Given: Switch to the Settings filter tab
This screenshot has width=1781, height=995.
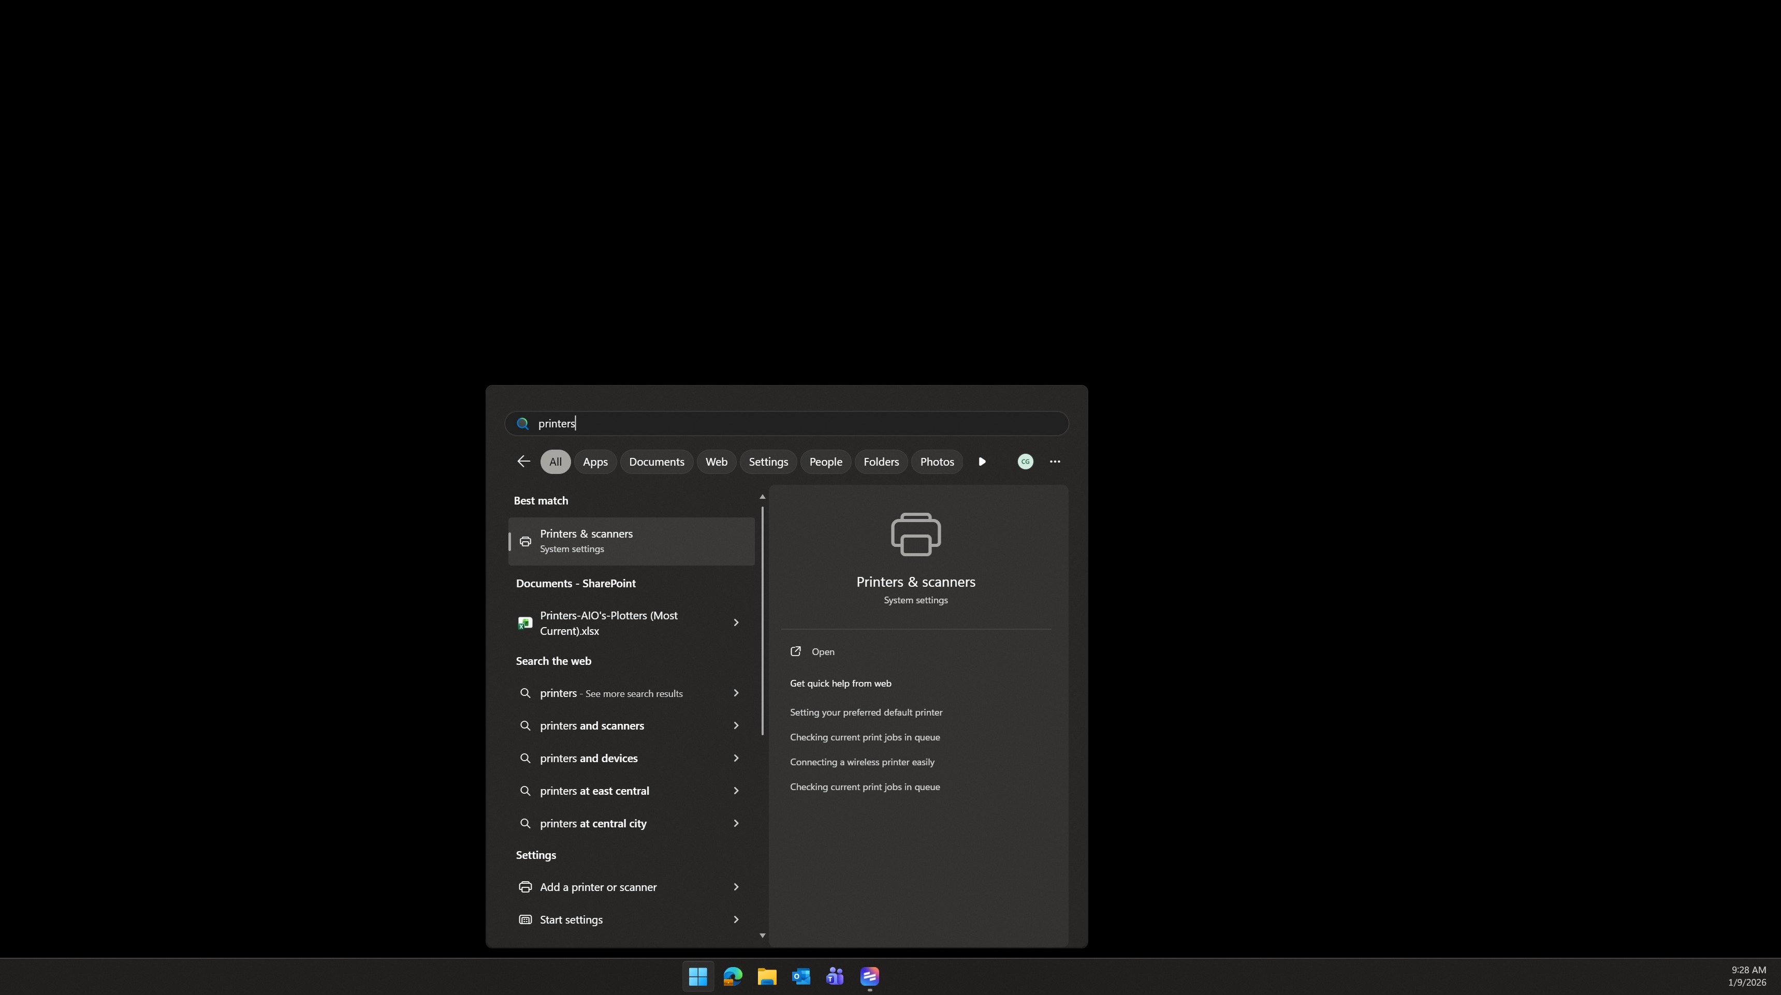Looking at the screenshot, I should 767,462.
